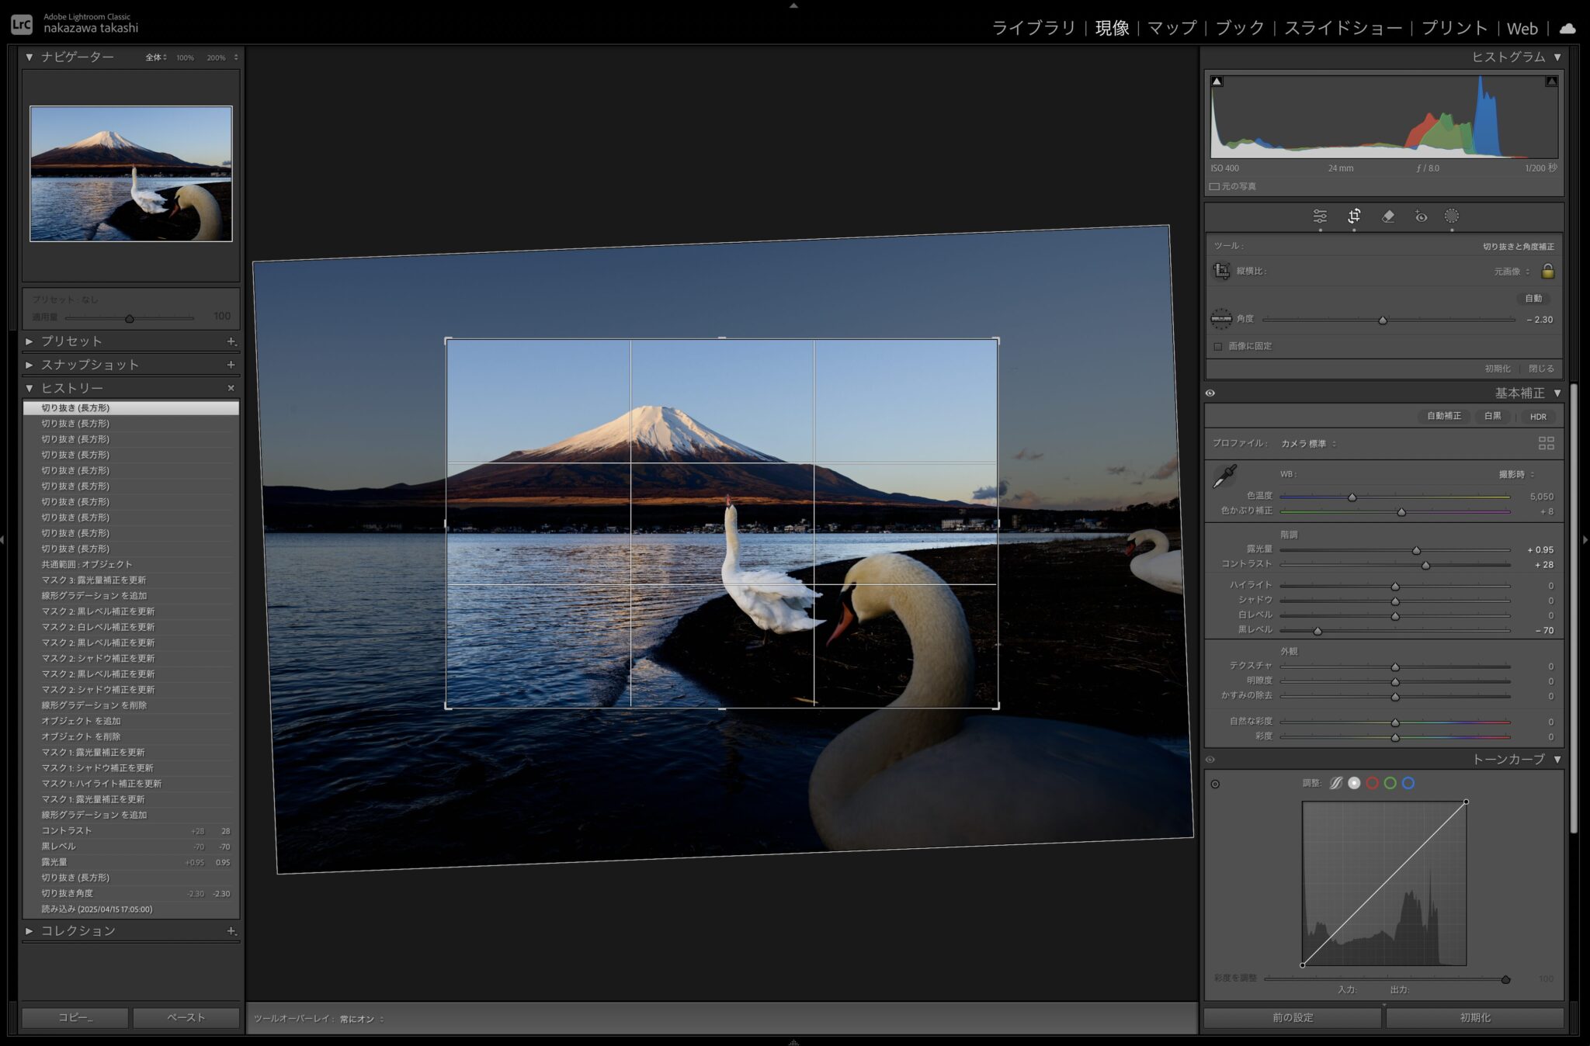Open the プリント module tab
1590x1046 pixels.
pyautogui.click(x=1453, y=29)
